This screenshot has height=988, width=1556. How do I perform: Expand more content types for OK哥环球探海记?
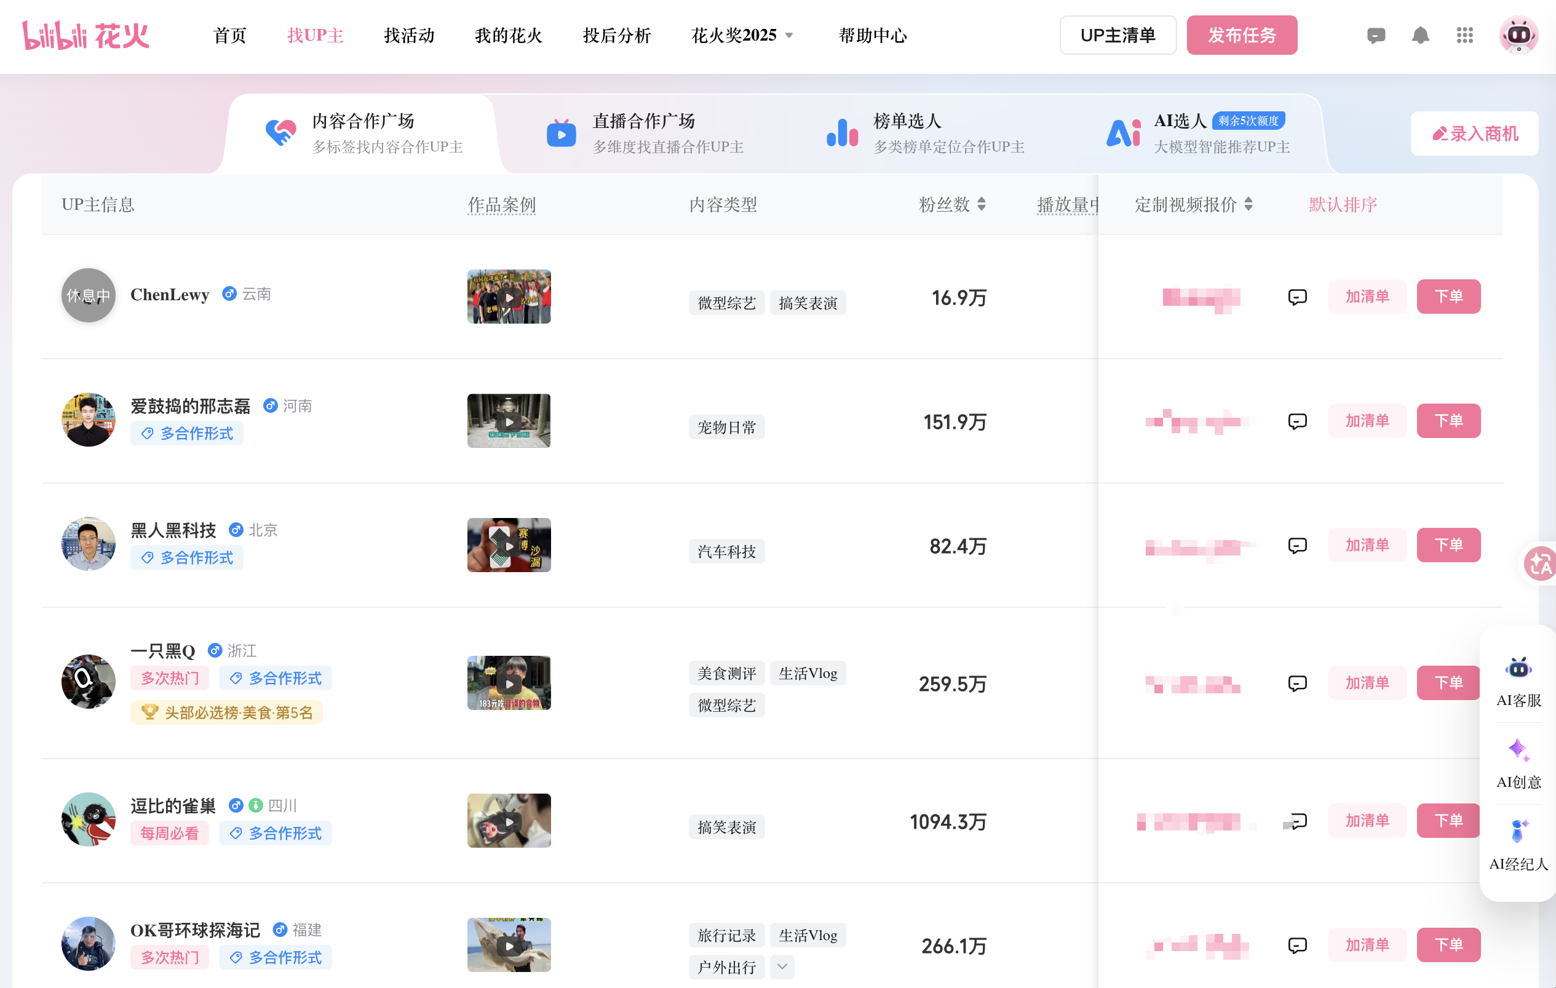[x=782, y=966]
